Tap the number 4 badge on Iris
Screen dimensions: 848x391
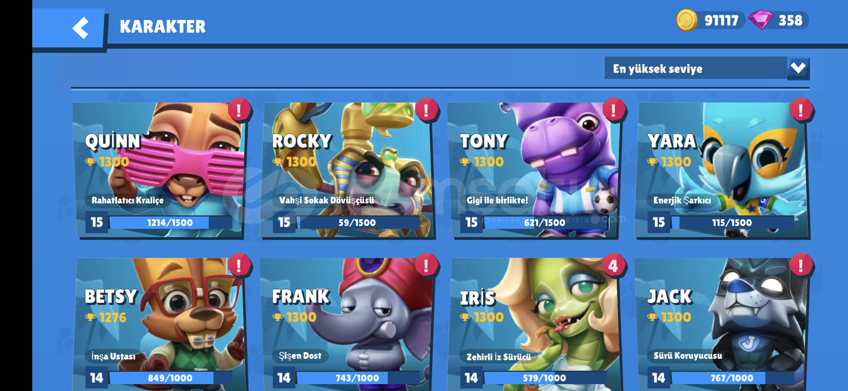tap(614, 265)
